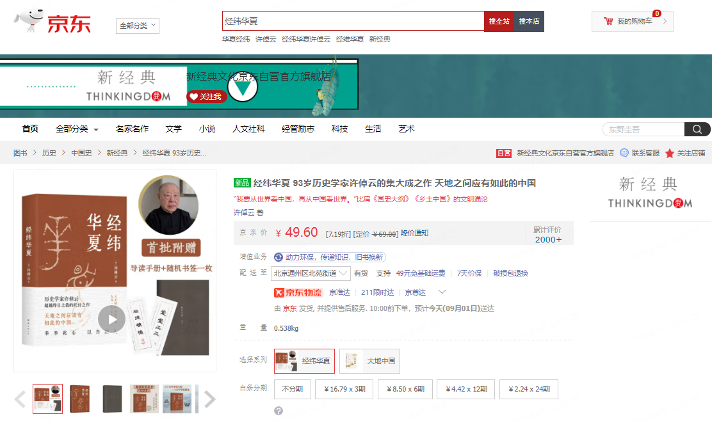Click the large main product image
712x421 pixels.
[115, 271]
